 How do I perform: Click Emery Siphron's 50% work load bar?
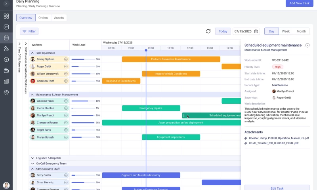83,59
